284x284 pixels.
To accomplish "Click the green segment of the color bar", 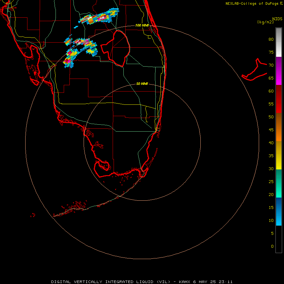I will 279,183.
